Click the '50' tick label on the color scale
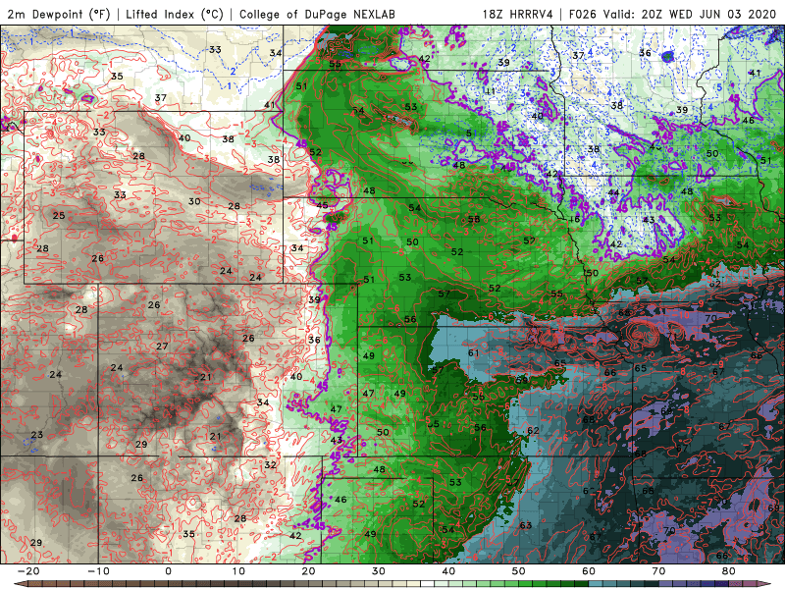The height and width of the screenshot is (589, 785). 519,571
